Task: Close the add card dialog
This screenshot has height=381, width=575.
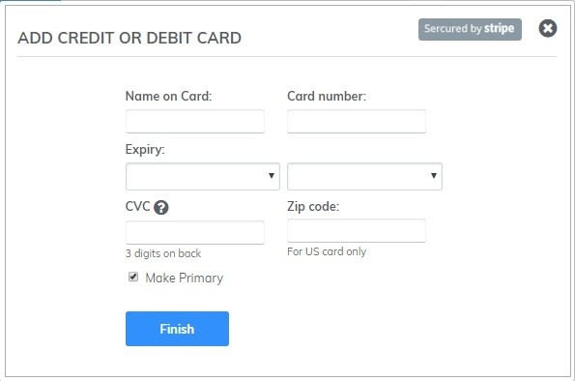Action: (548, 28)
